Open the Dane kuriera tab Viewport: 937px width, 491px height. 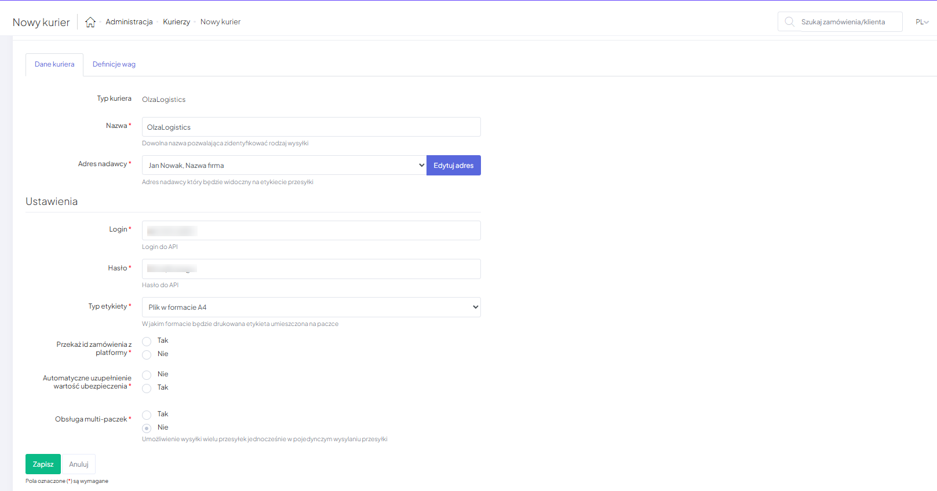pyautogui.click(x=54, y=64)
